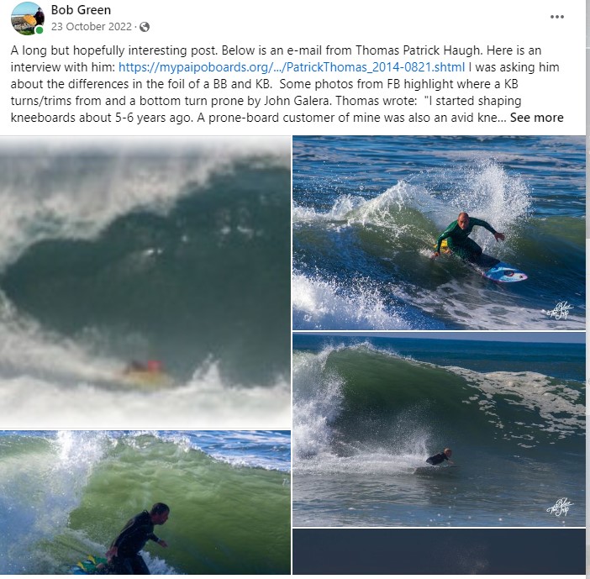Open the three-dot post options menu
This screenshot has width=590, height=579.
point(556,17)
